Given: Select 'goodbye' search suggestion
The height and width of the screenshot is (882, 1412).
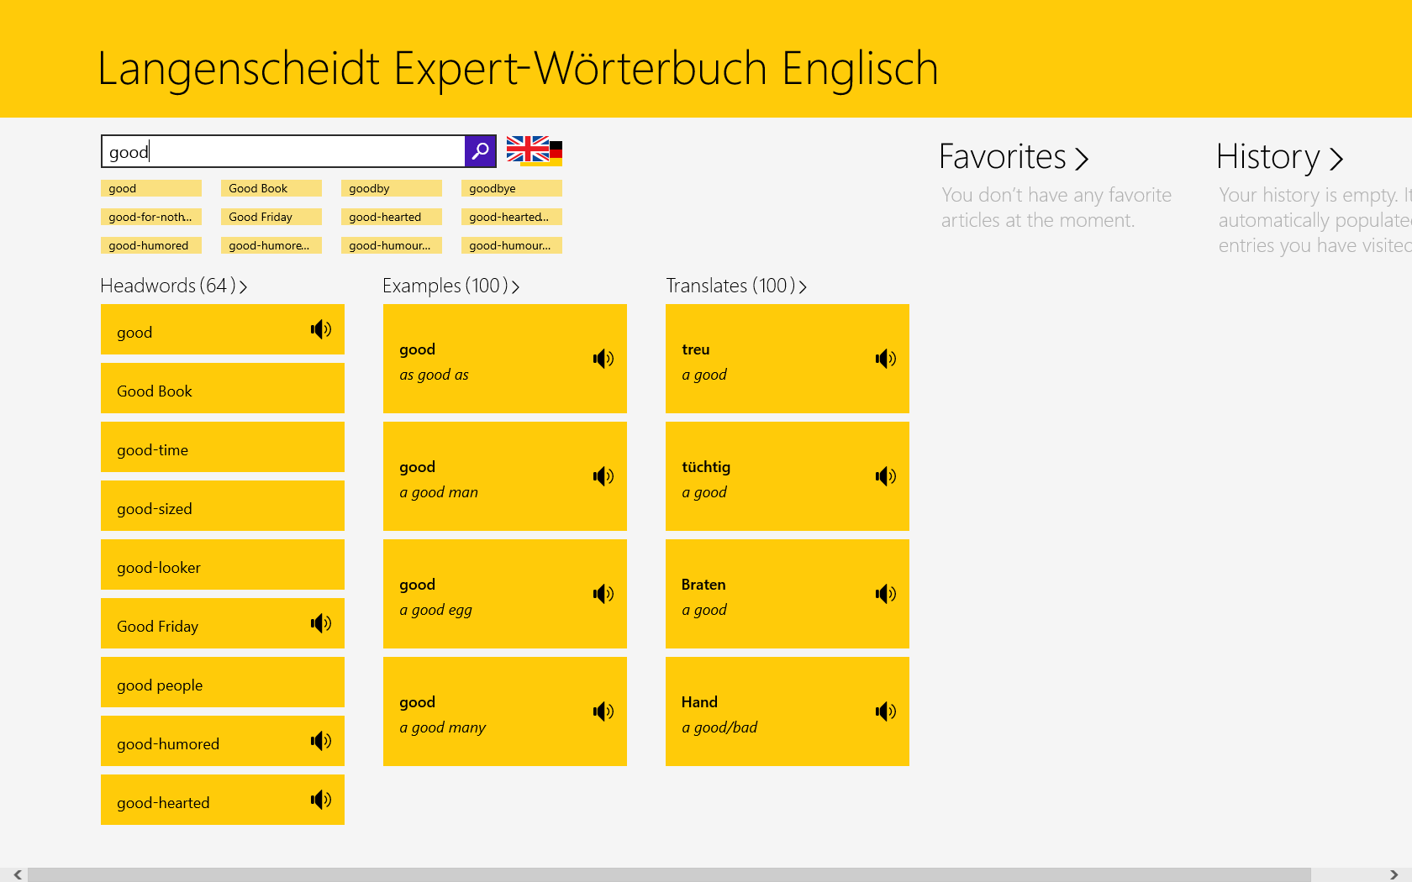Looking at the screenshot, I should pyautogui.click(x=511, y=188).
